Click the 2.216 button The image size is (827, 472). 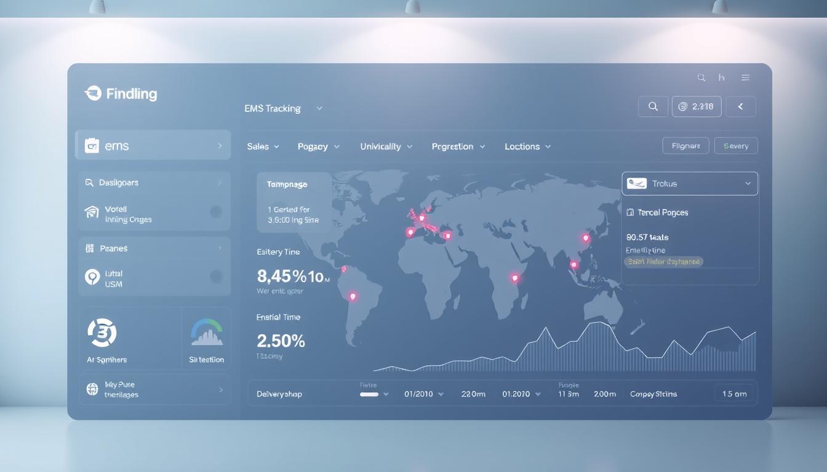(x=697, y=106)
